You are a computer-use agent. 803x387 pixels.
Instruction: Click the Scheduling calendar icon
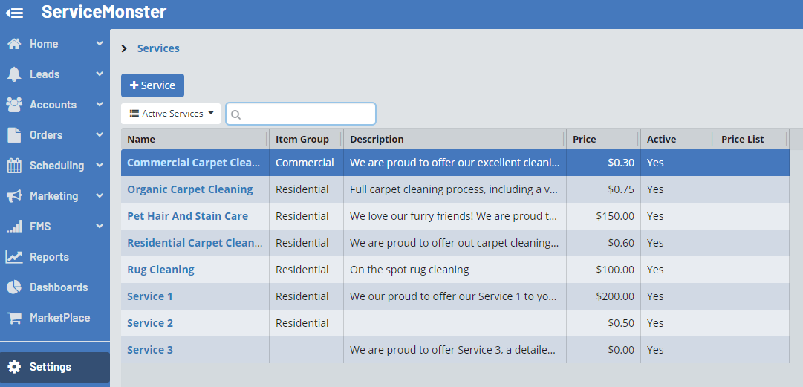point(14,166)
